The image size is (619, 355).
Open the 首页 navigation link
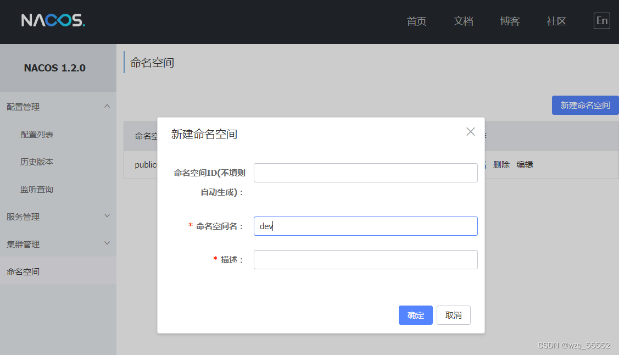[416, 21]
